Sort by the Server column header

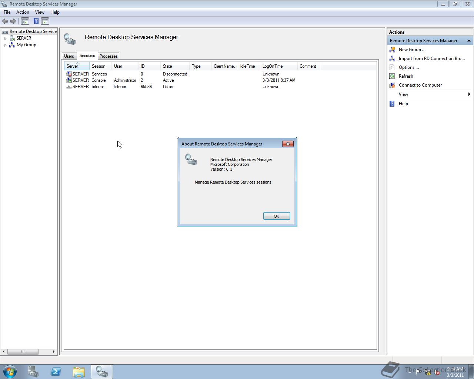point(77,66)
